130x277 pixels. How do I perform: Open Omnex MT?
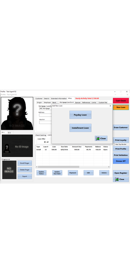coord(121,161)
